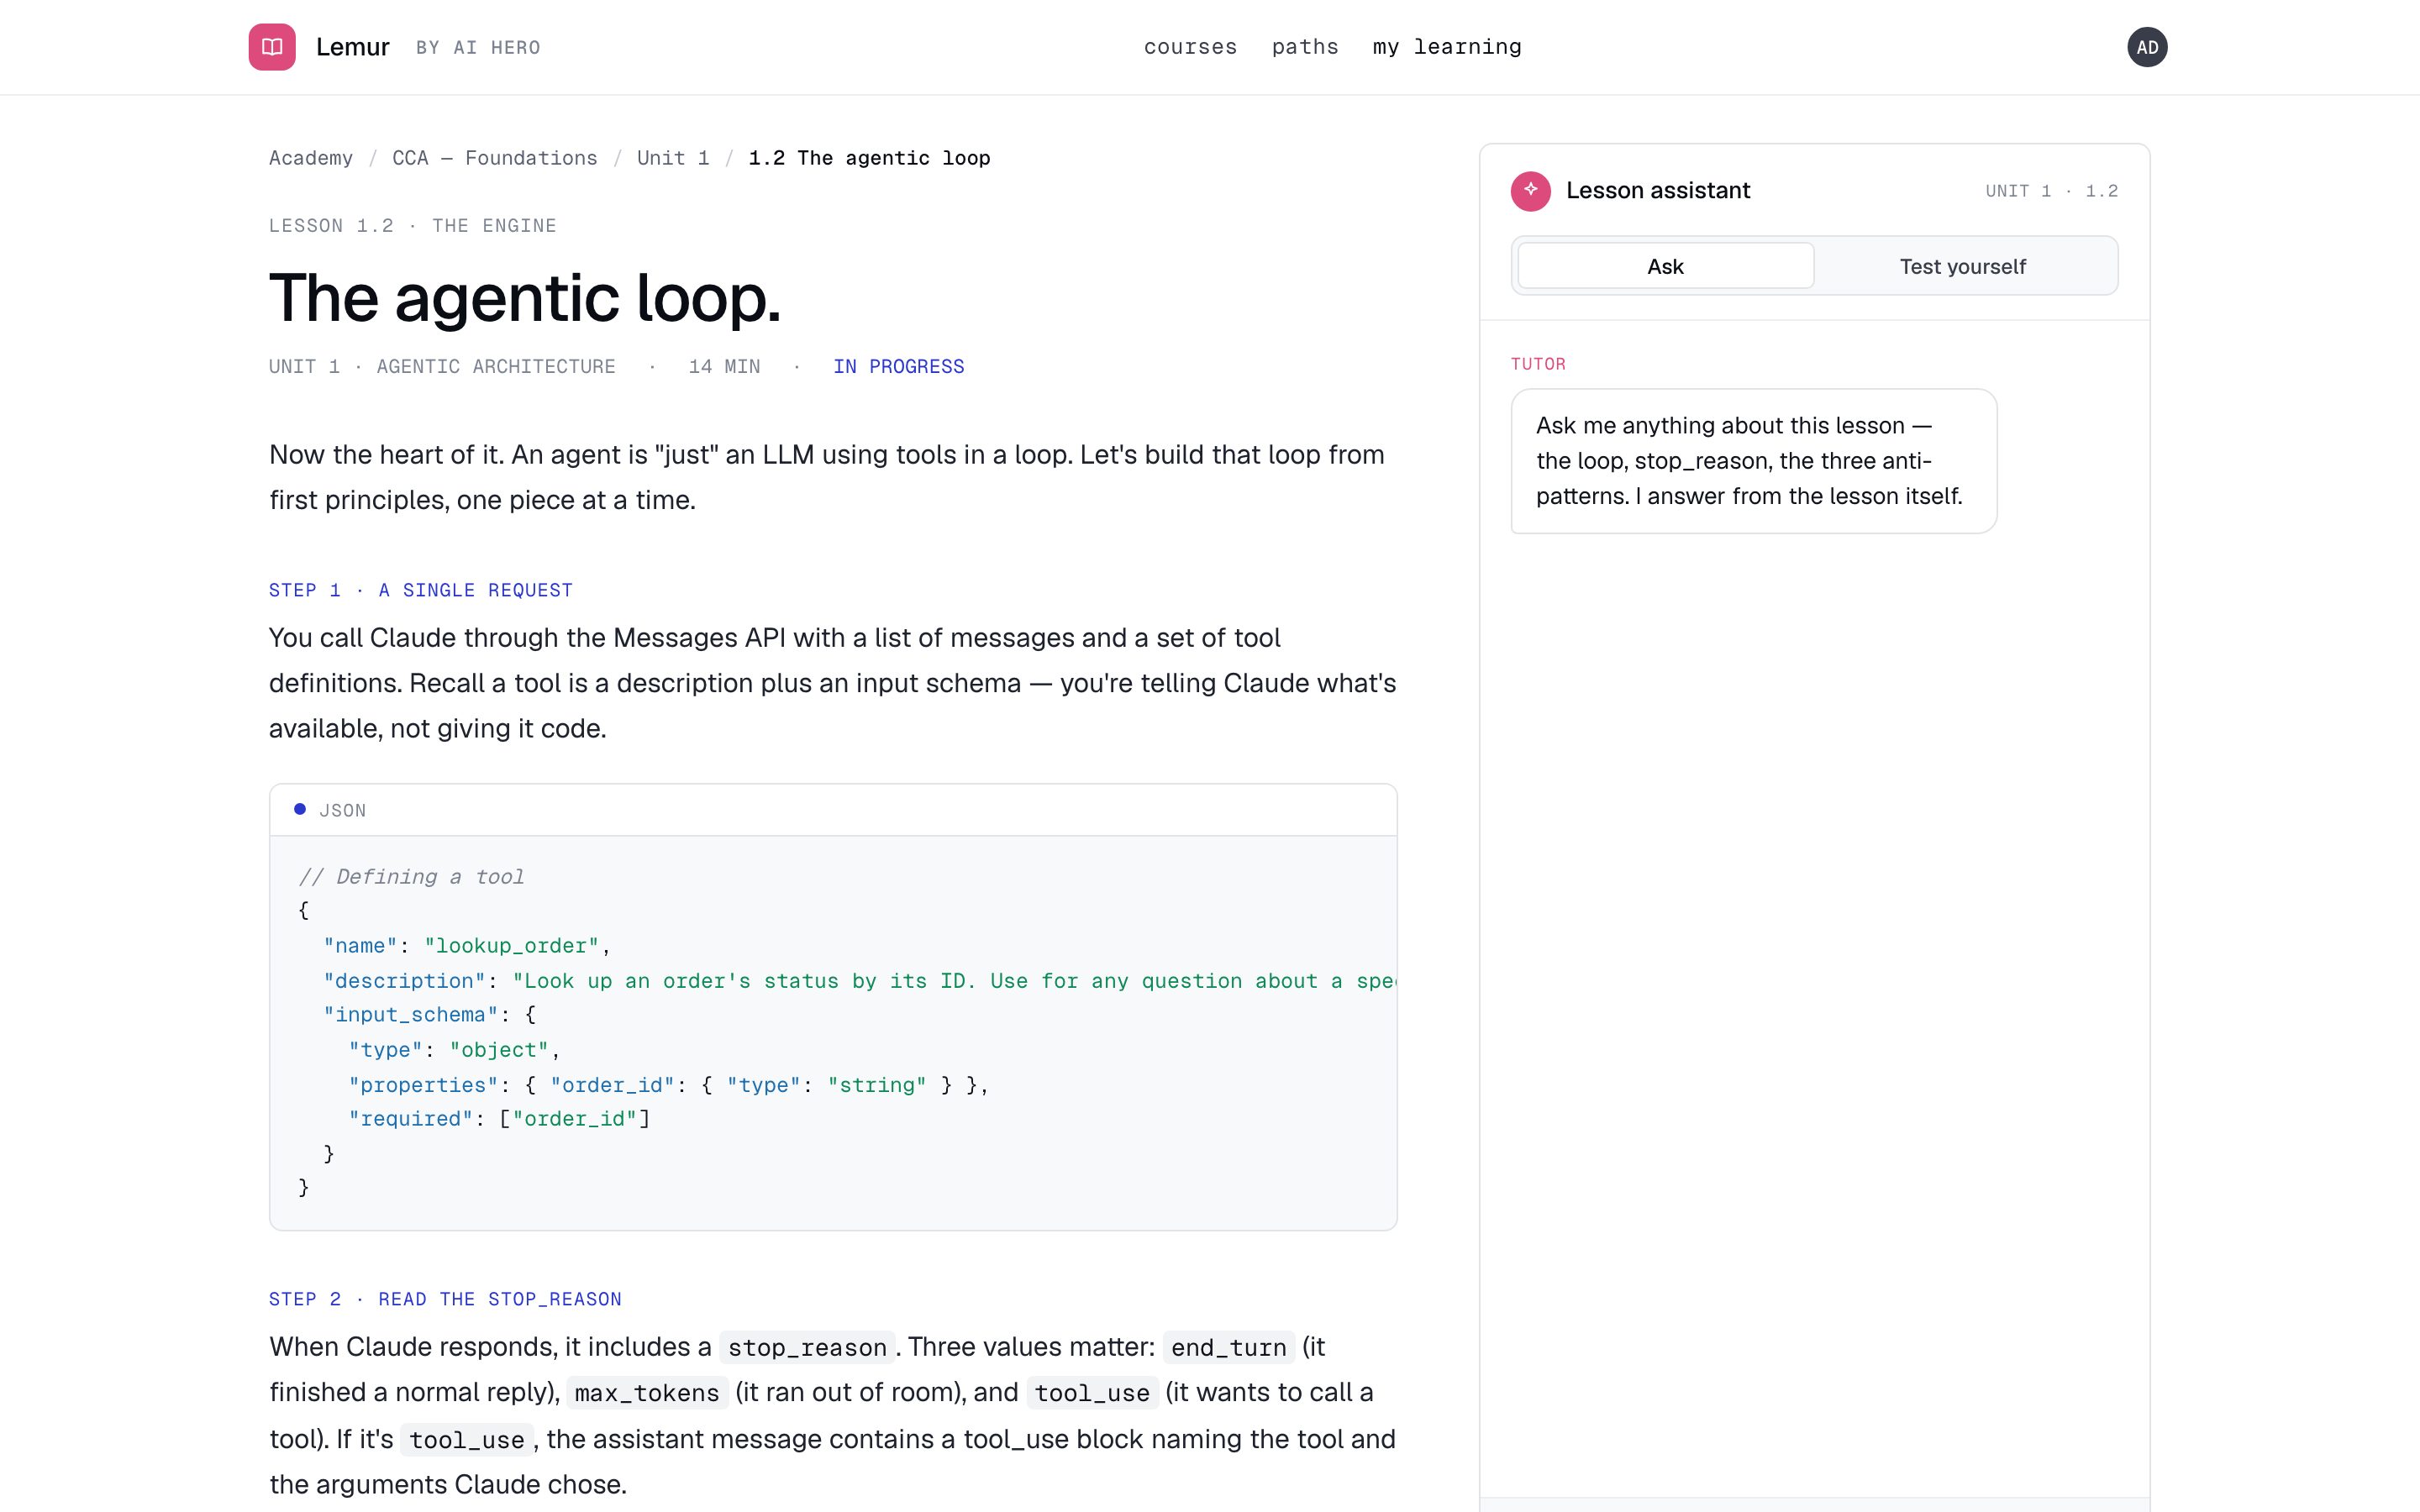
Task: Click the STEP 2 · READ THE STOP_REASON heading
Action: (445, 1299)
